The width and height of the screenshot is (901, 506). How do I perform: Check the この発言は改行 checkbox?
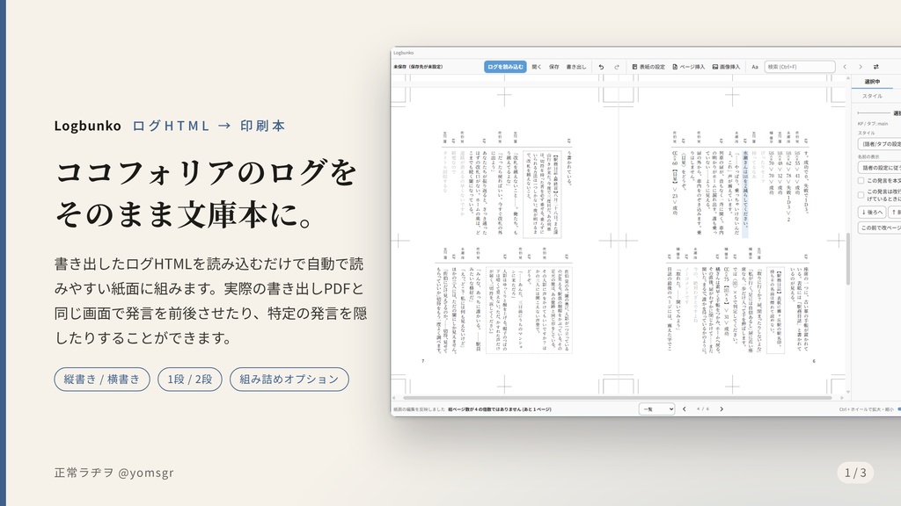[861, 195]
